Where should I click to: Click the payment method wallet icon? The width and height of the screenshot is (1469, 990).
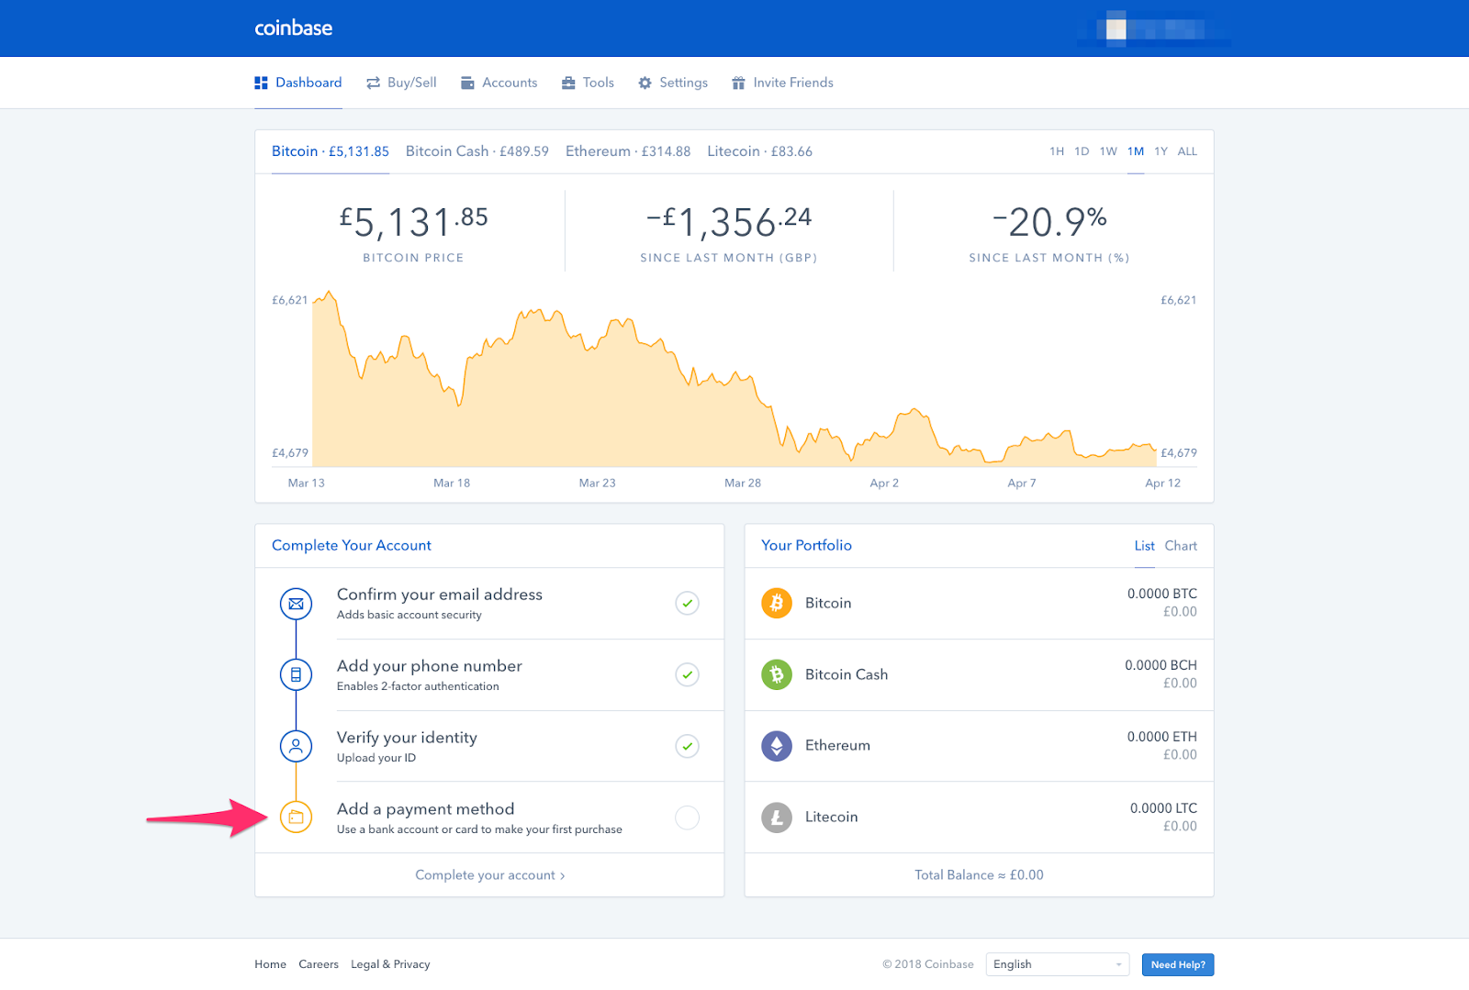pyautogui.click(x=296, y=817)
